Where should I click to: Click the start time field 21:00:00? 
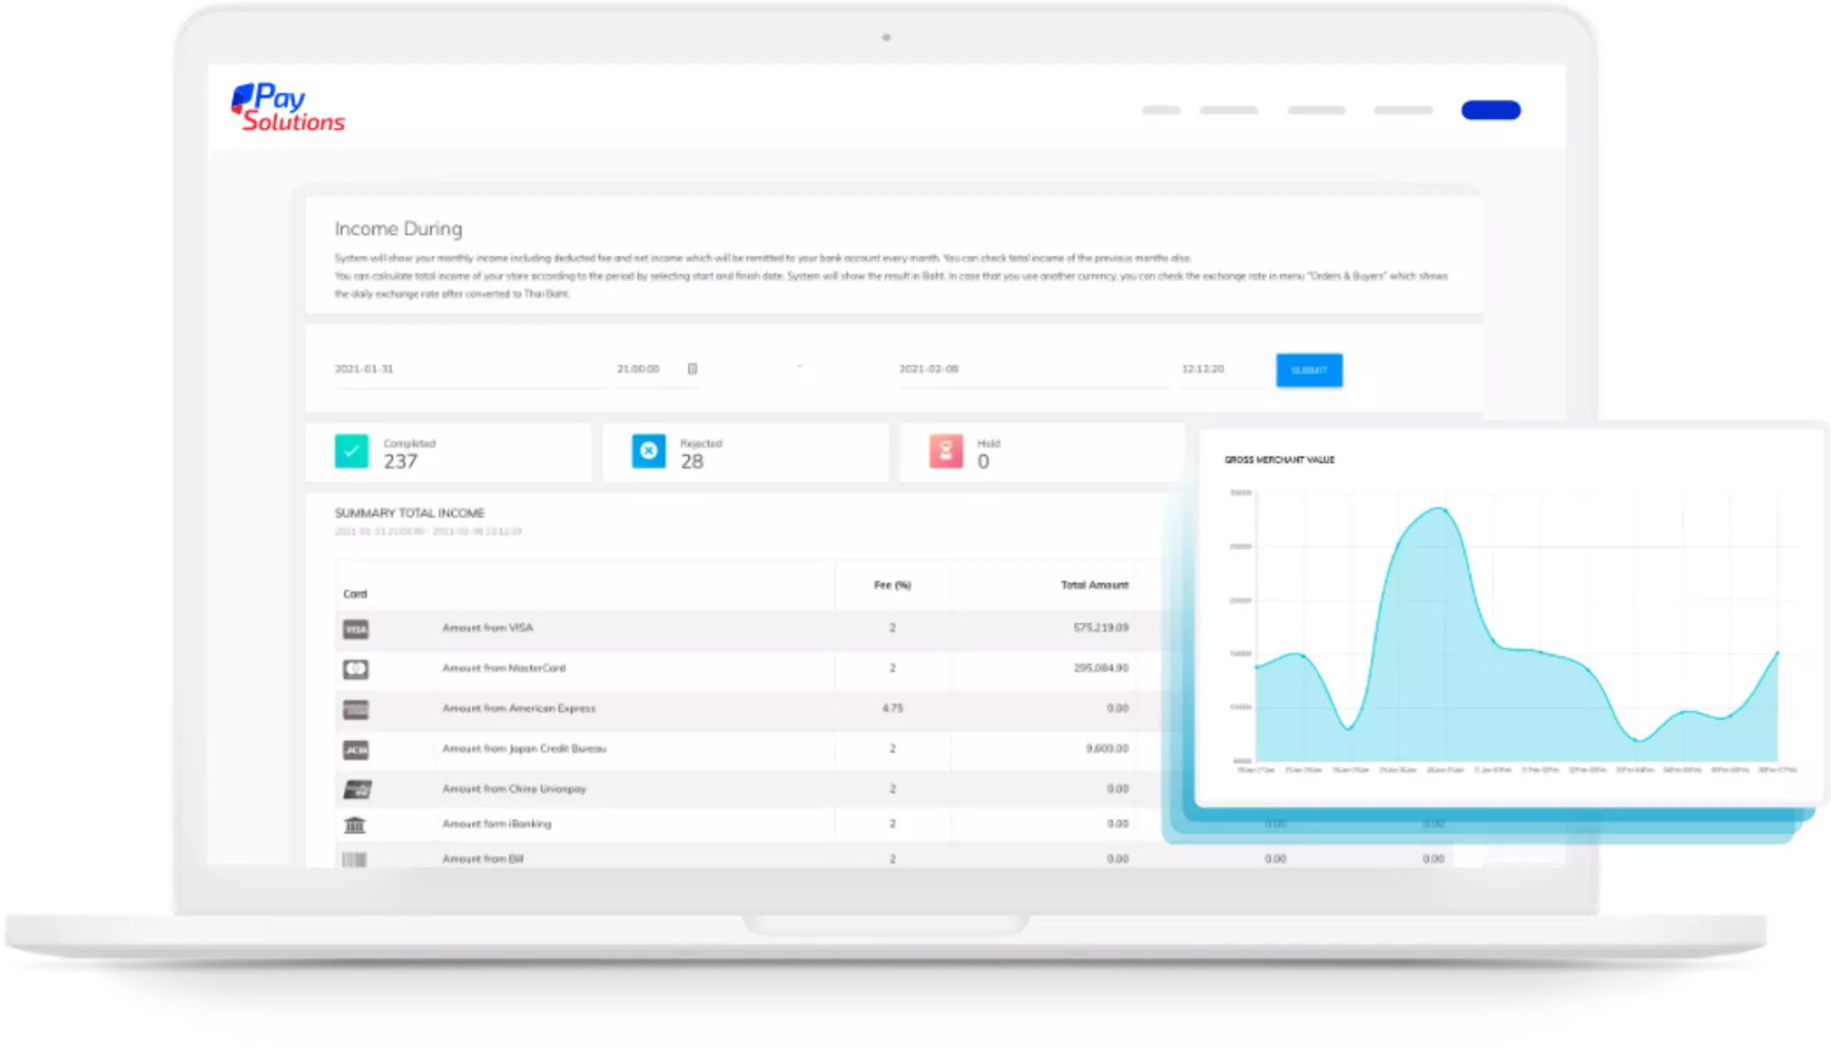[x=638, y=369]
